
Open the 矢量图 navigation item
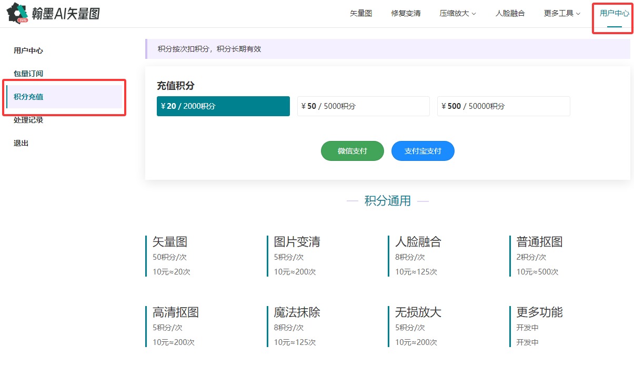coord(361,14)
